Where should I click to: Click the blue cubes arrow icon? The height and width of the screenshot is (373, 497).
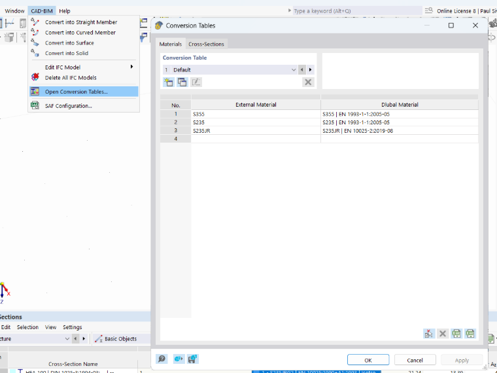point(179,359)
